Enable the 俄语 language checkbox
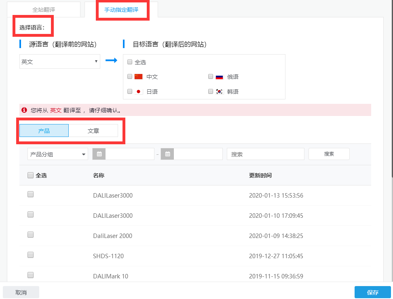The width and height of the screenshot is (393, 299). (x=211, y=76)
